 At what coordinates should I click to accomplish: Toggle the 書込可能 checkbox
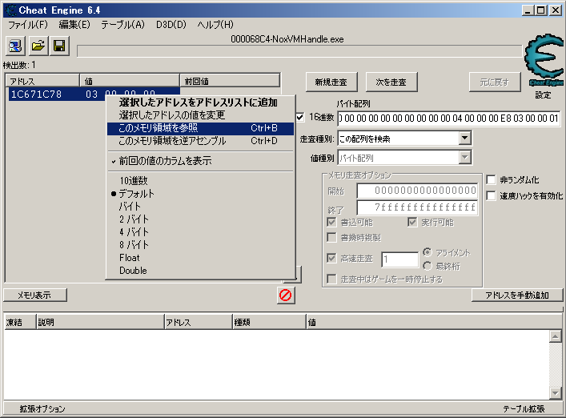(x=331, y=222)
